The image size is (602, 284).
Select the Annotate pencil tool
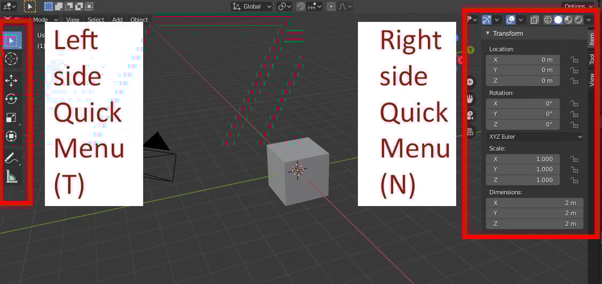(x=11, y=157)
